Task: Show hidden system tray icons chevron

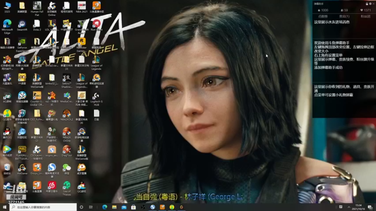Action: click(x=349, y=207)
